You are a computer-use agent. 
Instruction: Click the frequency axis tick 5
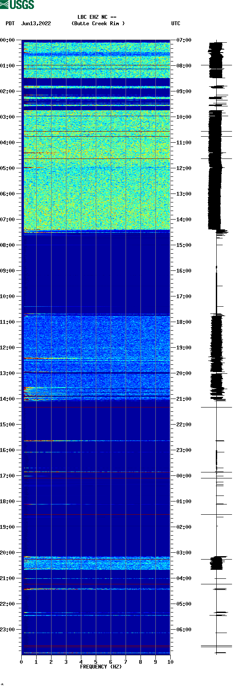click(x=96, y=662)
